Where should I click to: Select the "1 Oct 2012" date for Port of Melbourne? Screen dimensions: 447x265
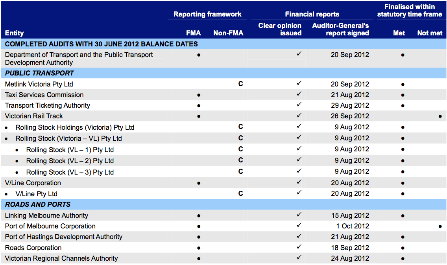pos(352,226)
